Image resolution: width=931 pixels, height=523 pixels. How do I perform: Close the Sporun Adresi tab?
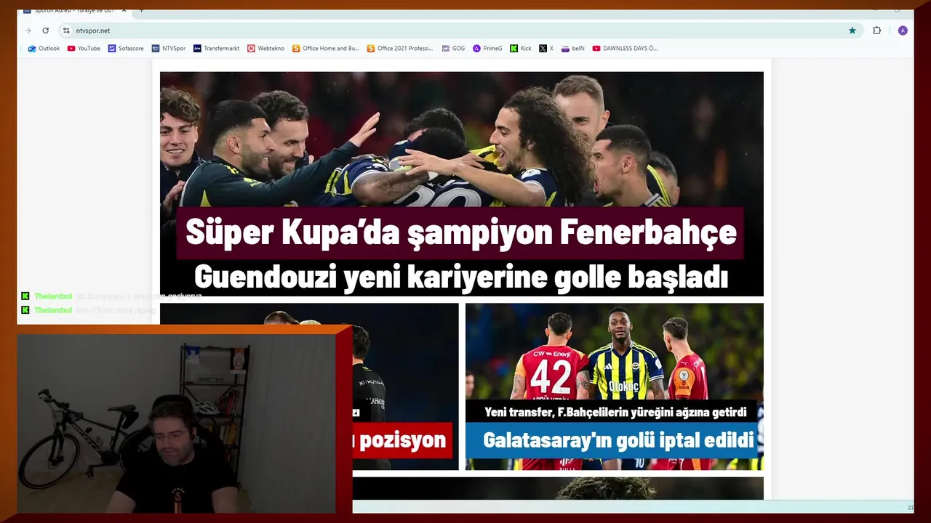[x=124, y=10]
